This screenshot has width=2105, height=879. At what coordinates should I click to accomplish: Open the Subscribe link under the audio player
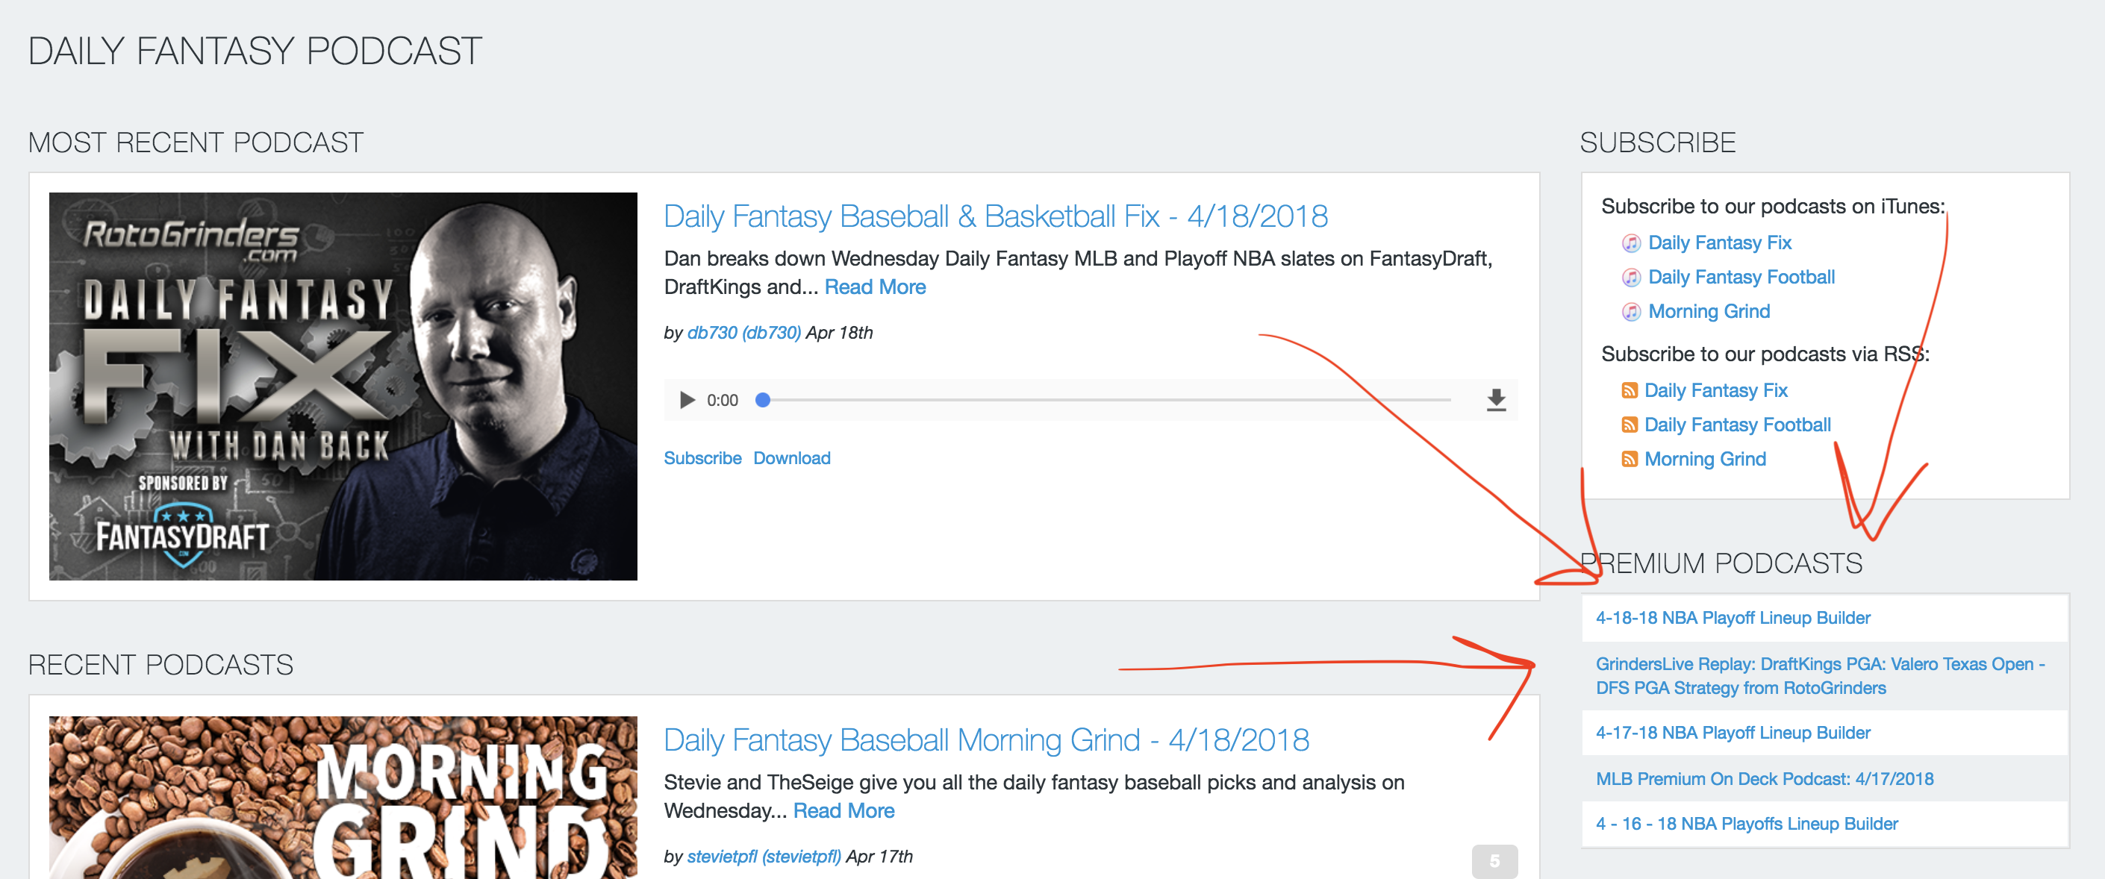pos(702,458)
